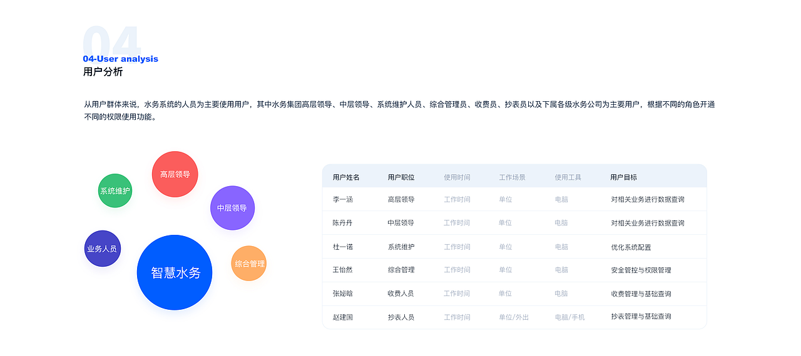Click 电脑 in the 收费人员 row
Screen dimensions: 801x356
click(561, 294)
